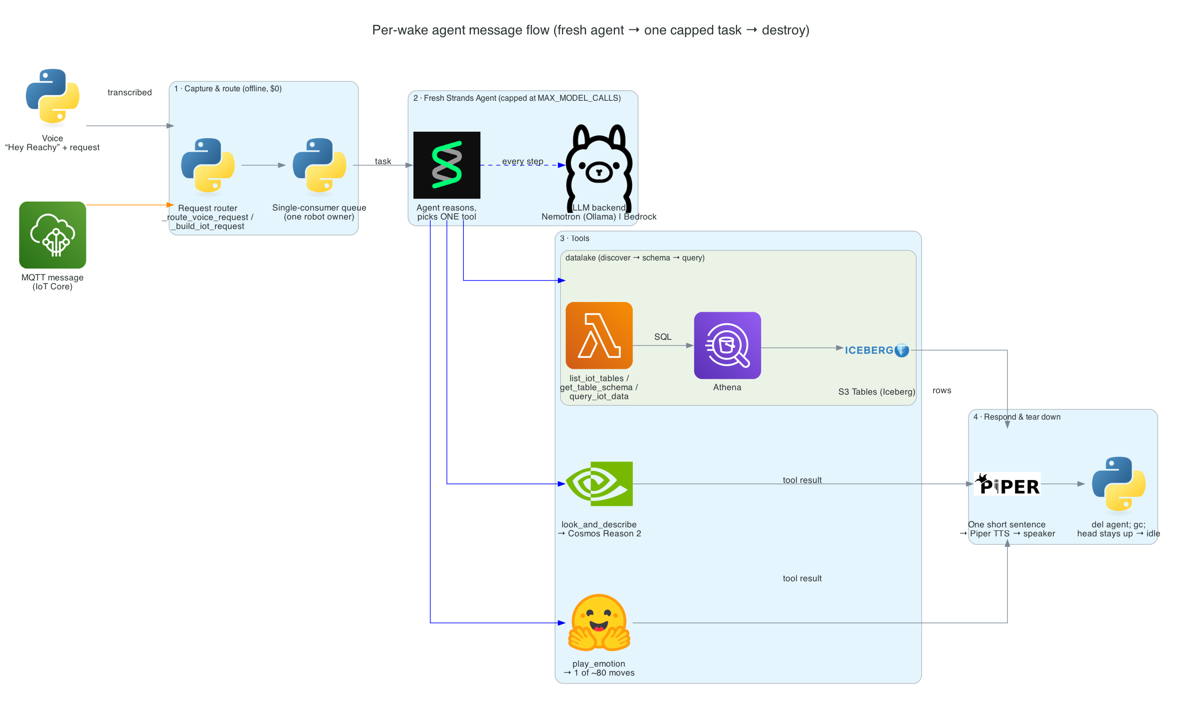
Task: Click the "play_emotion" caption
Action: (599, 664)
